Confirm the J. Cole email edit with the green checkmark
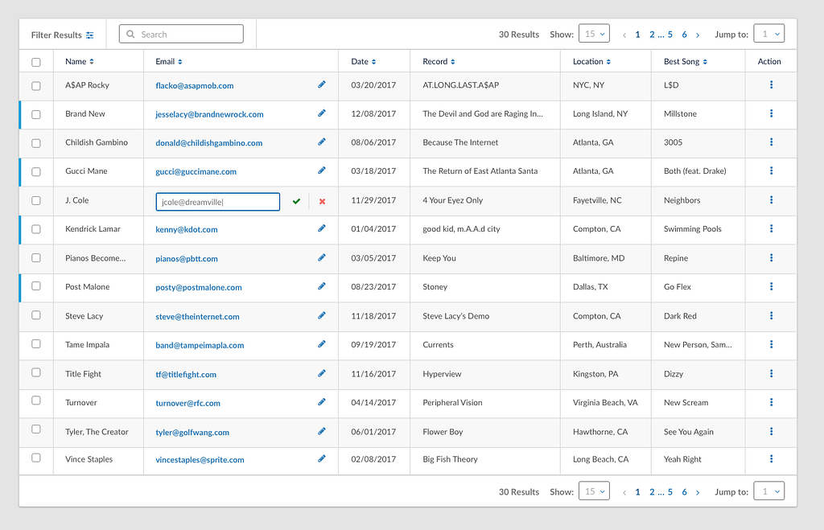Viewport: 824px width, 530px height. [296, 201]
